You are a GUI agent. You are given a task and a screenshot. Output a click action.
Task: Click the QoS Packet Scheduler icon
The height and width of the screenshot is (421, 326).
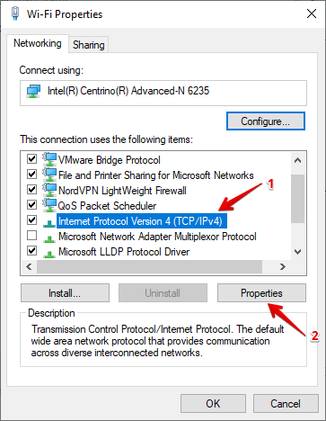click(x=49, y=205)
